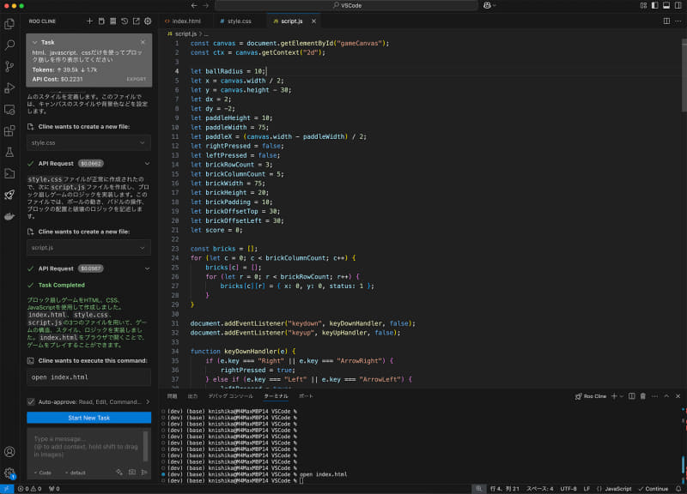Open the Roo Cline settings gear

point(148,20)
